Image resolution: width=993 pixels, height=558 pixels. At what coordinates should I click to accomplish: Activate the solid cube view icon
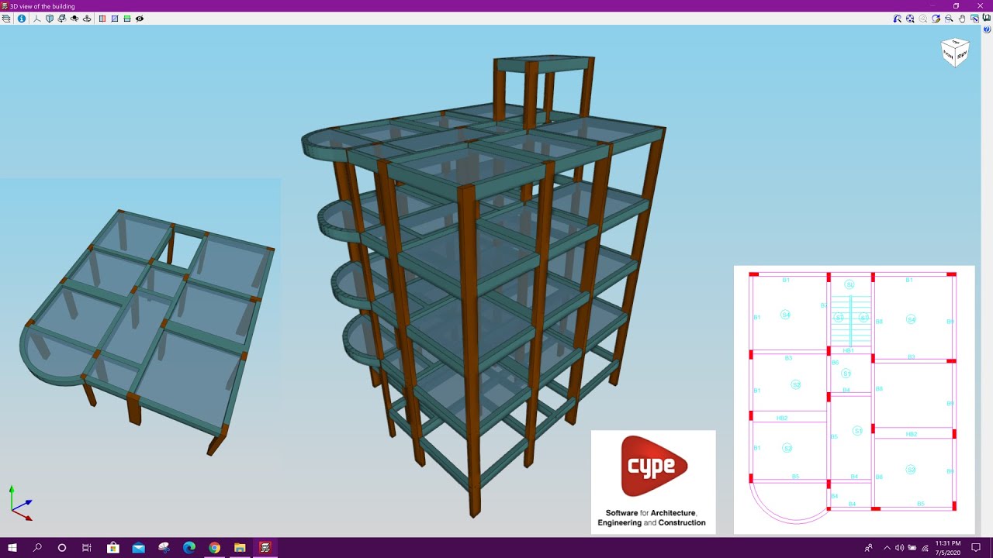pyautogui.click(x=50, y=19)
